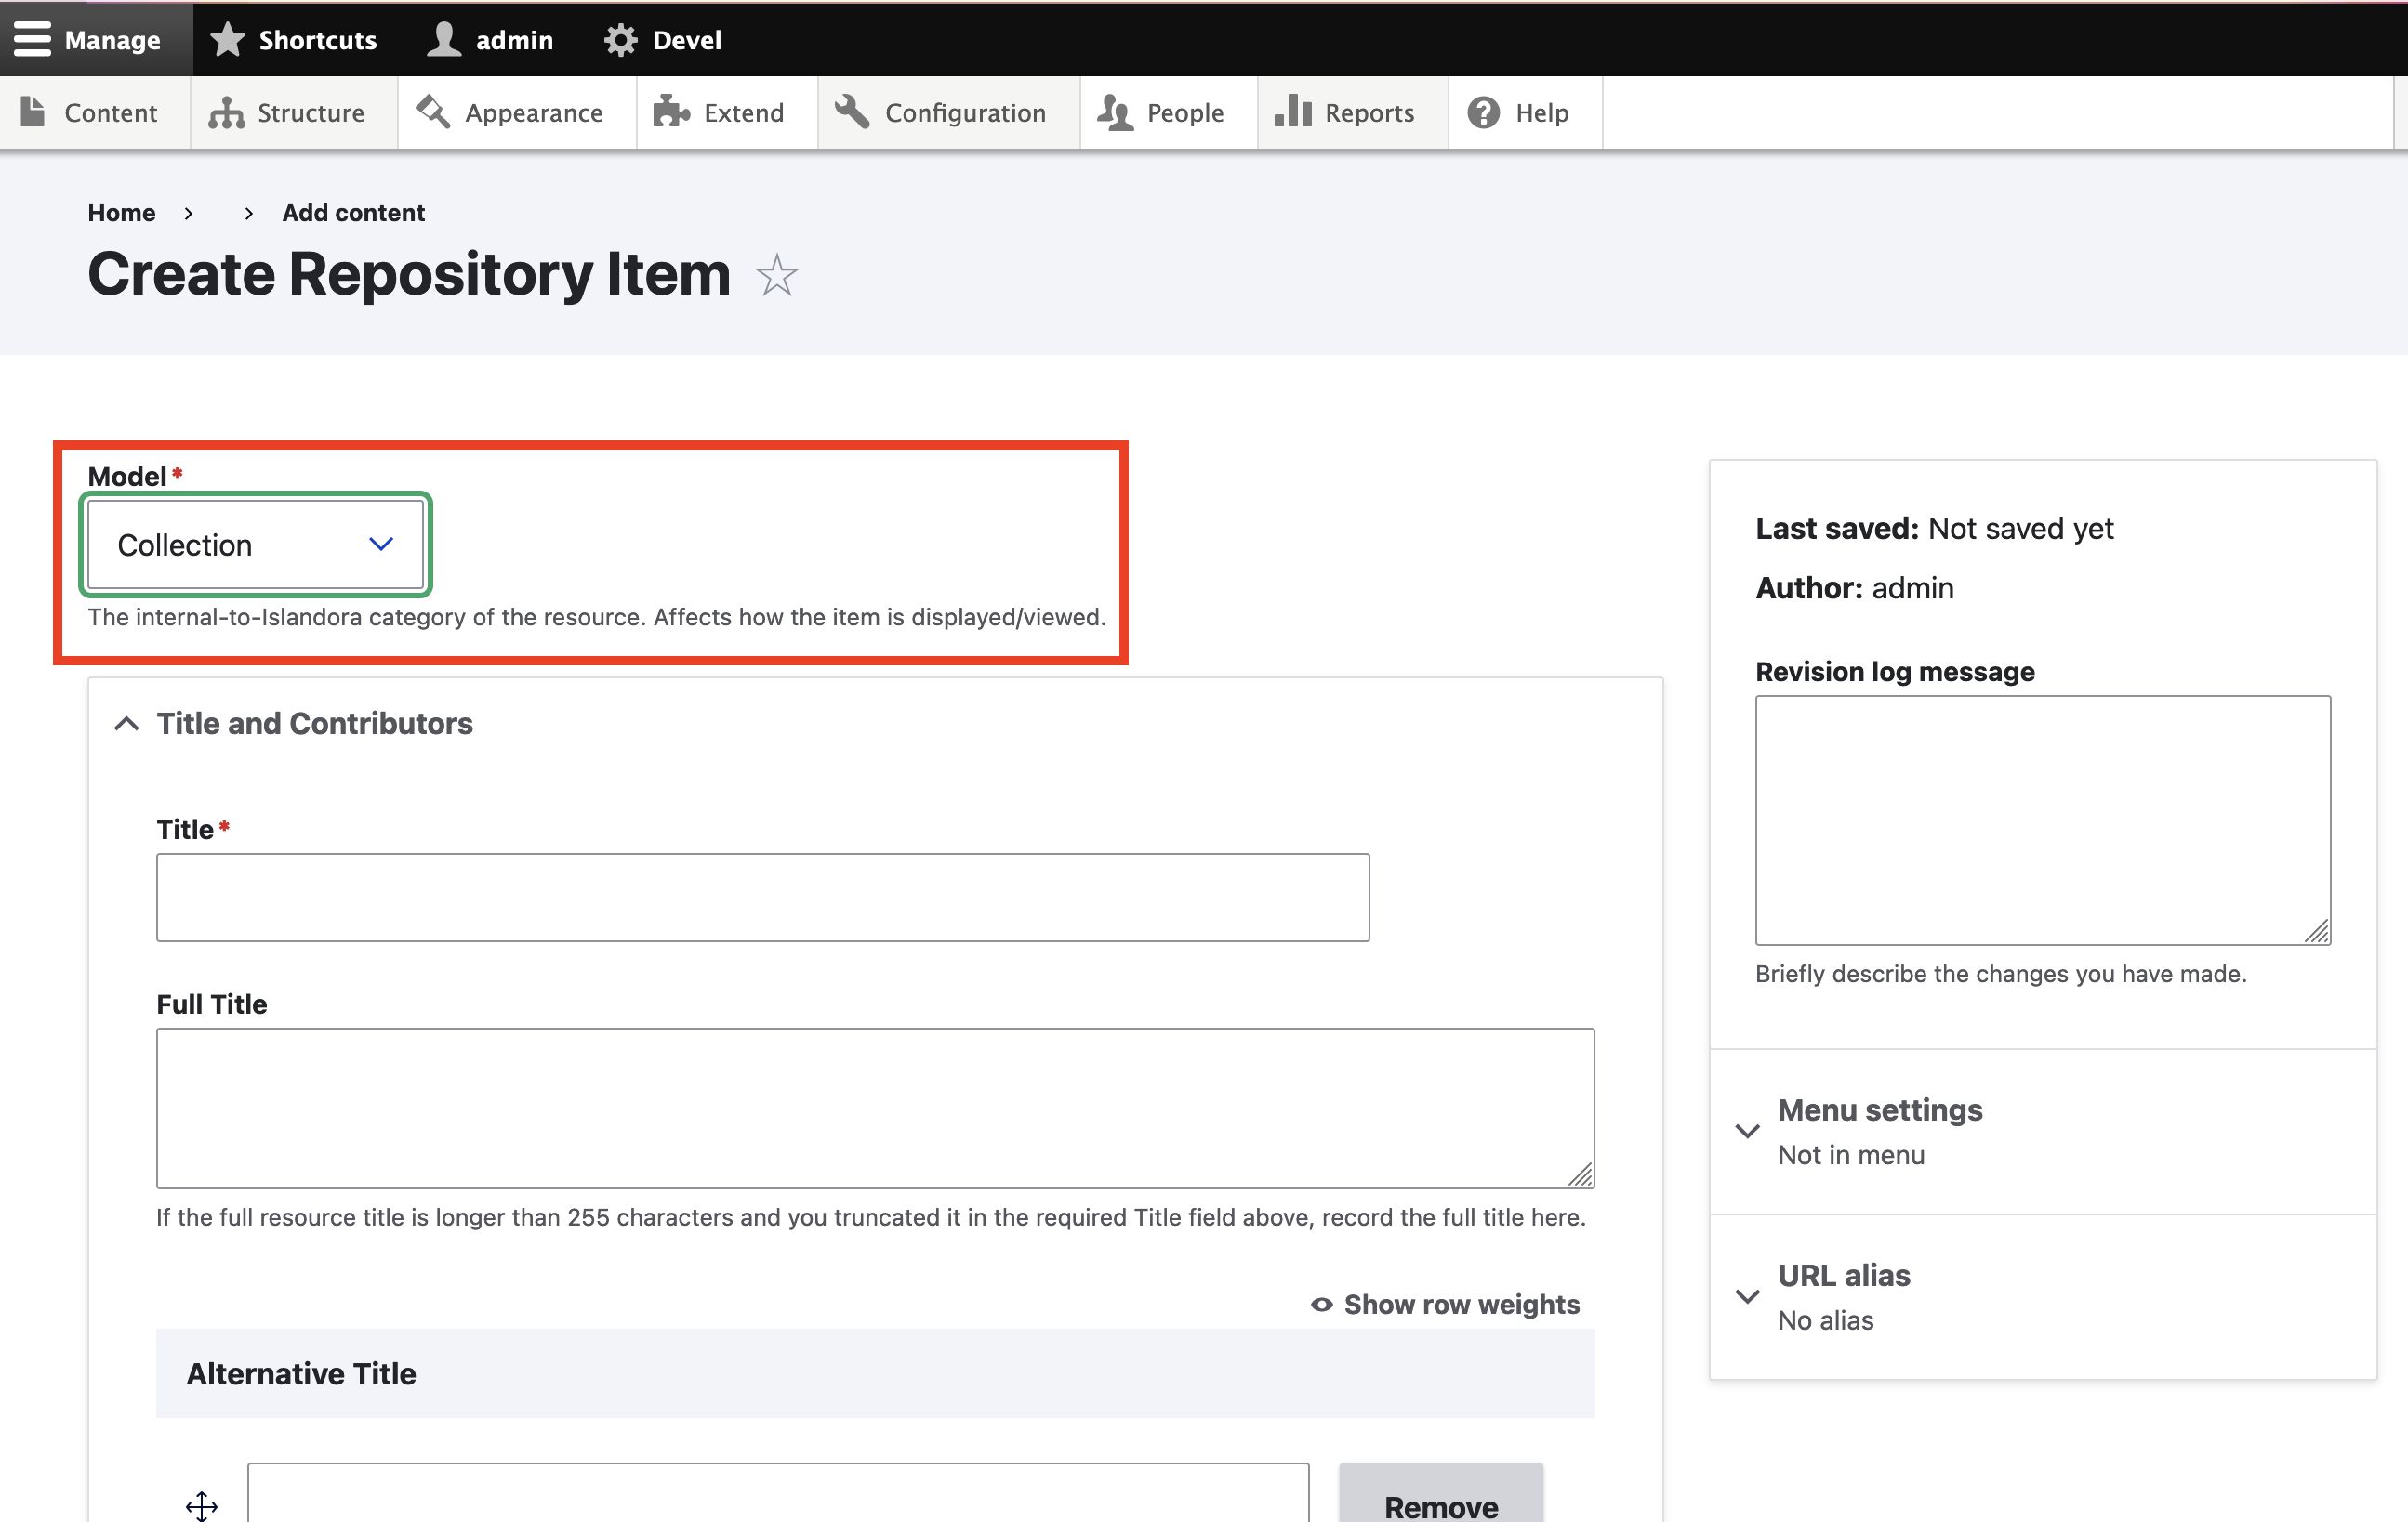Viewport: 2408px width, 1522px height.
Task: Click the Remove button
Action: [x=1441, y=1505]
